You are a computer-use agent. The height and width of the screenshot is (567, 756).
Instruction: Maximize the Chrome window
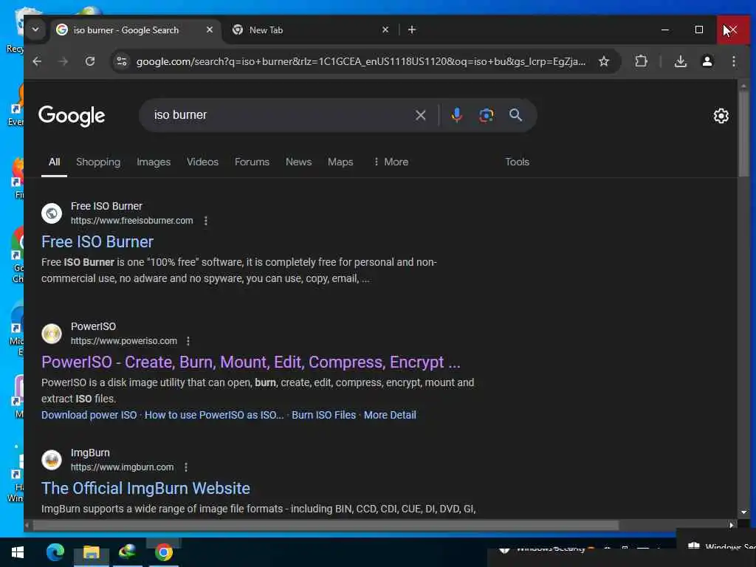[x=698, y=30]
